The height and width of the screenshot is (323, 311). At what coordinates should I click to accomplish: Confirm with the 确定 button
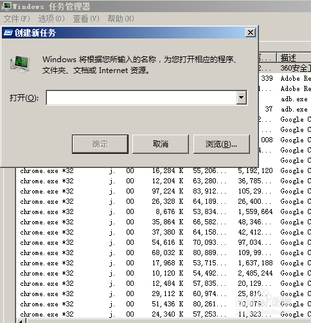click(100, 144)
